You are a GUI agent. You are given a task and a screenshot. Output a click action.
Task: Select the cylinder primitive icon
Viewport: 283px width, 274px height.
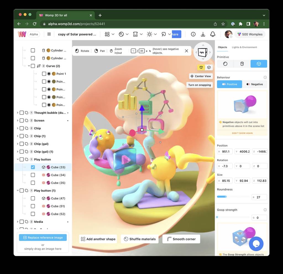[242, 64]
